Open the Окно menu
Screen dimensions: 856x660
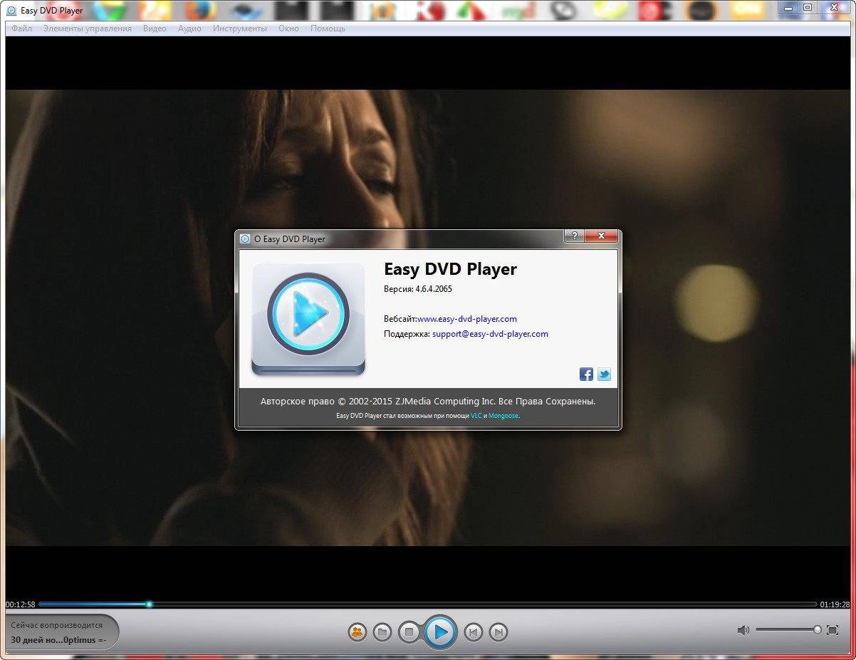pos(289,28)
